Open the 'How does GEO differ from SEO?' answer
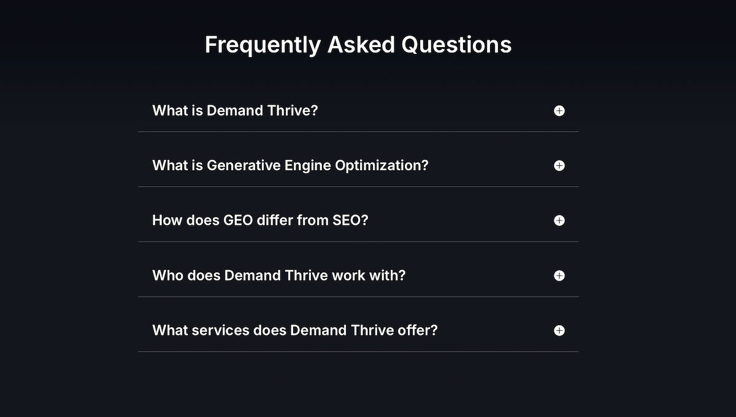 260,220
